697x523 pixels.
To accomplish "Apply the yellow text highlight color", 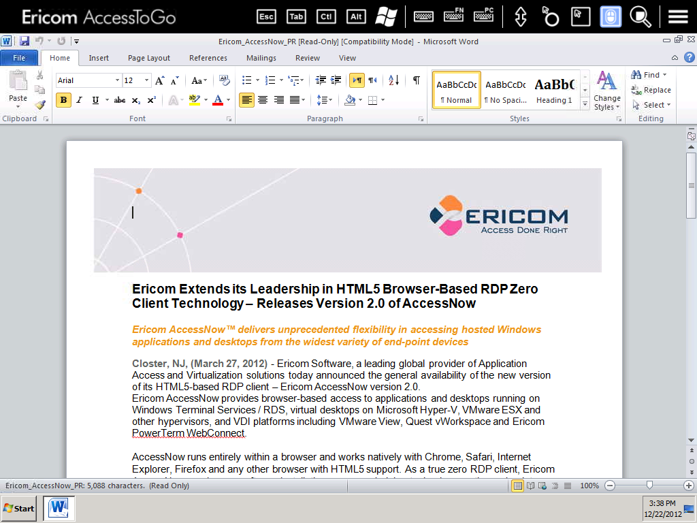I will tap(194, 100).
